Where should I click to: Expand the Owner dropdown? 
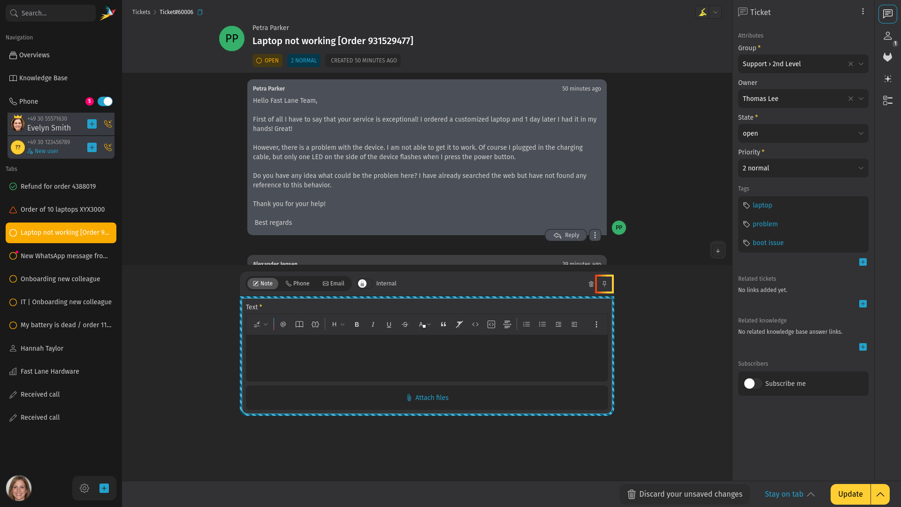coord(861,99)
